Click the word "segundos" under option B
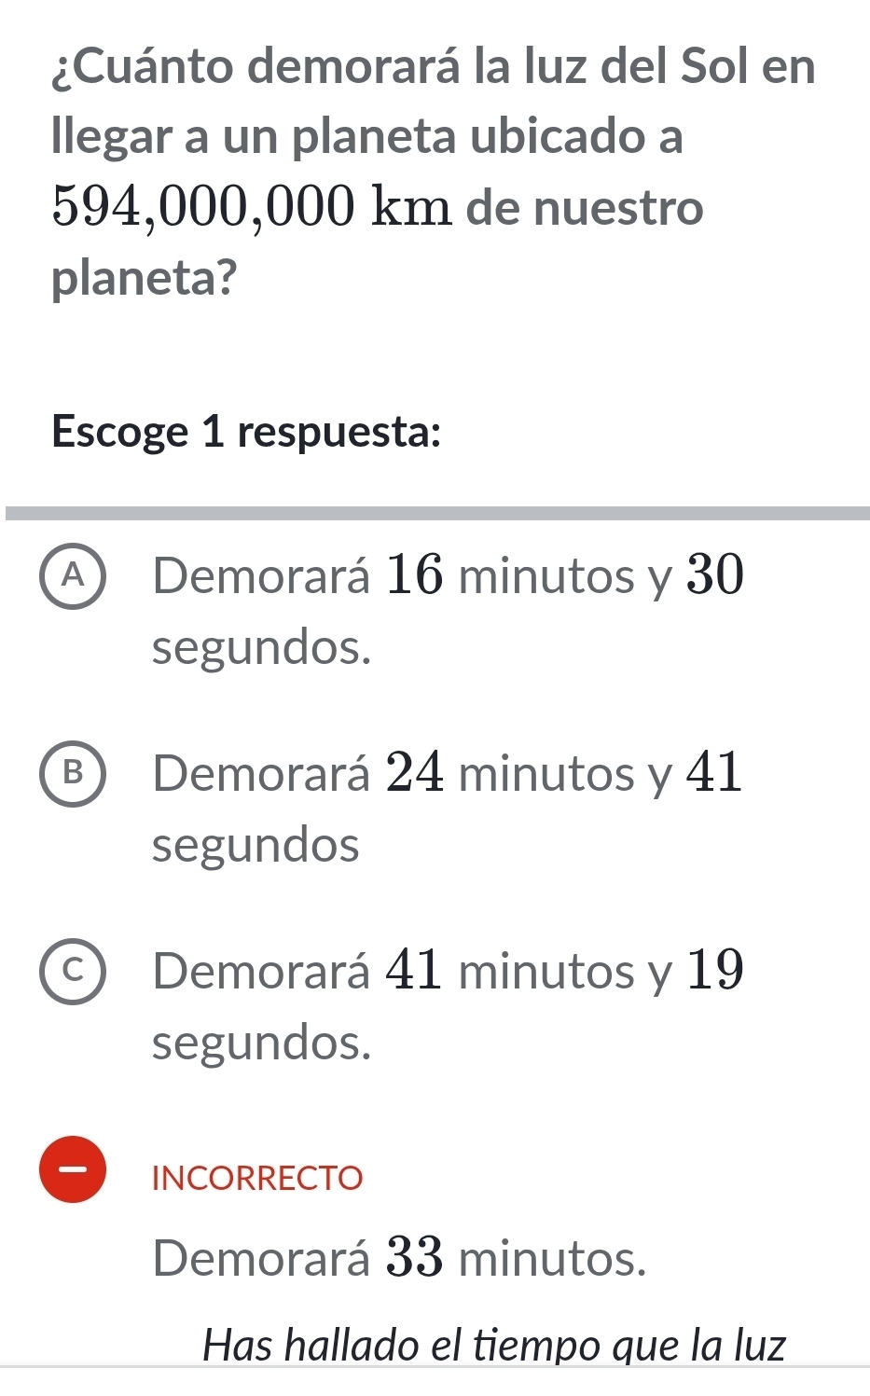 click(255, 845)
